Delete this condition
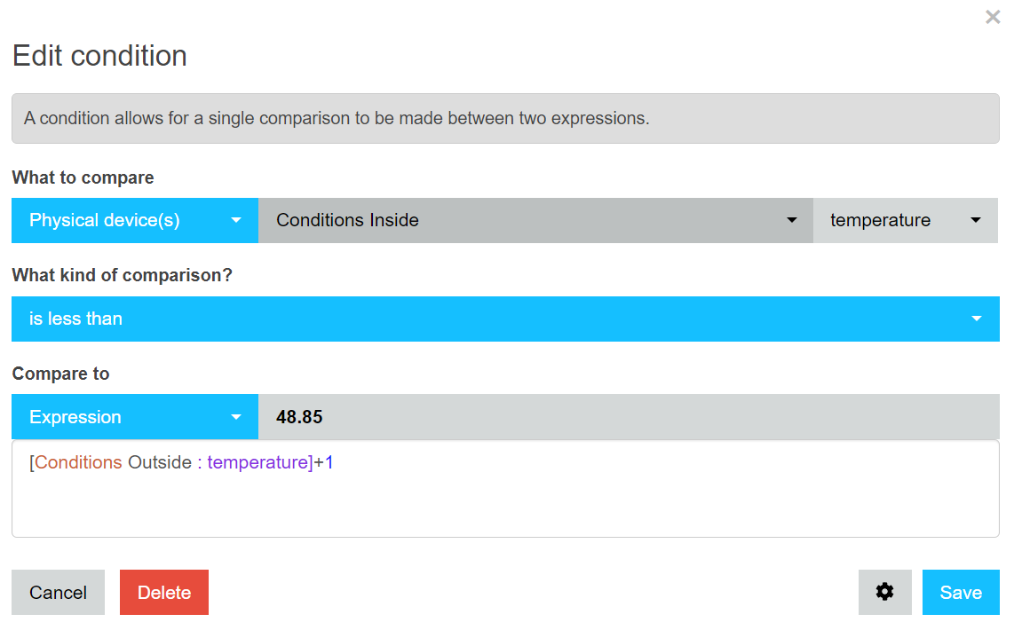This screenshot has width=1014, height=630. pyautogui.click(x=163, y=592)
